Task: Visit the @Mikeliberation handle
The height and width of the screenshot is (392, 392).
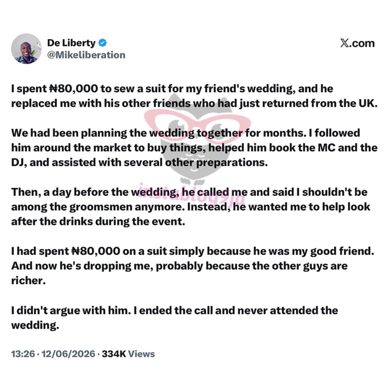Action: tap(86, 55)
